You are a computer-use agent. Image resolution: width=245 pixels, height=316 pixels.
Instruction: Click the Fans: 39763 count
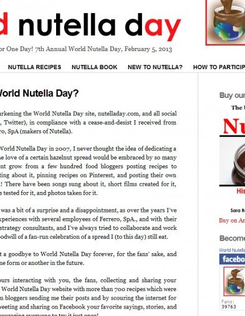(x=229, y=304)
